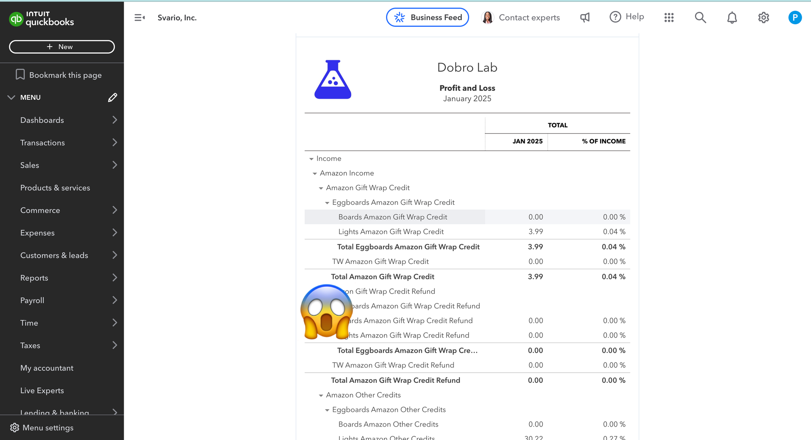Image resolution: width=811 pixels, height=440 pixels.
Task: Open the Taxes menu item
Action: point(30,346)
